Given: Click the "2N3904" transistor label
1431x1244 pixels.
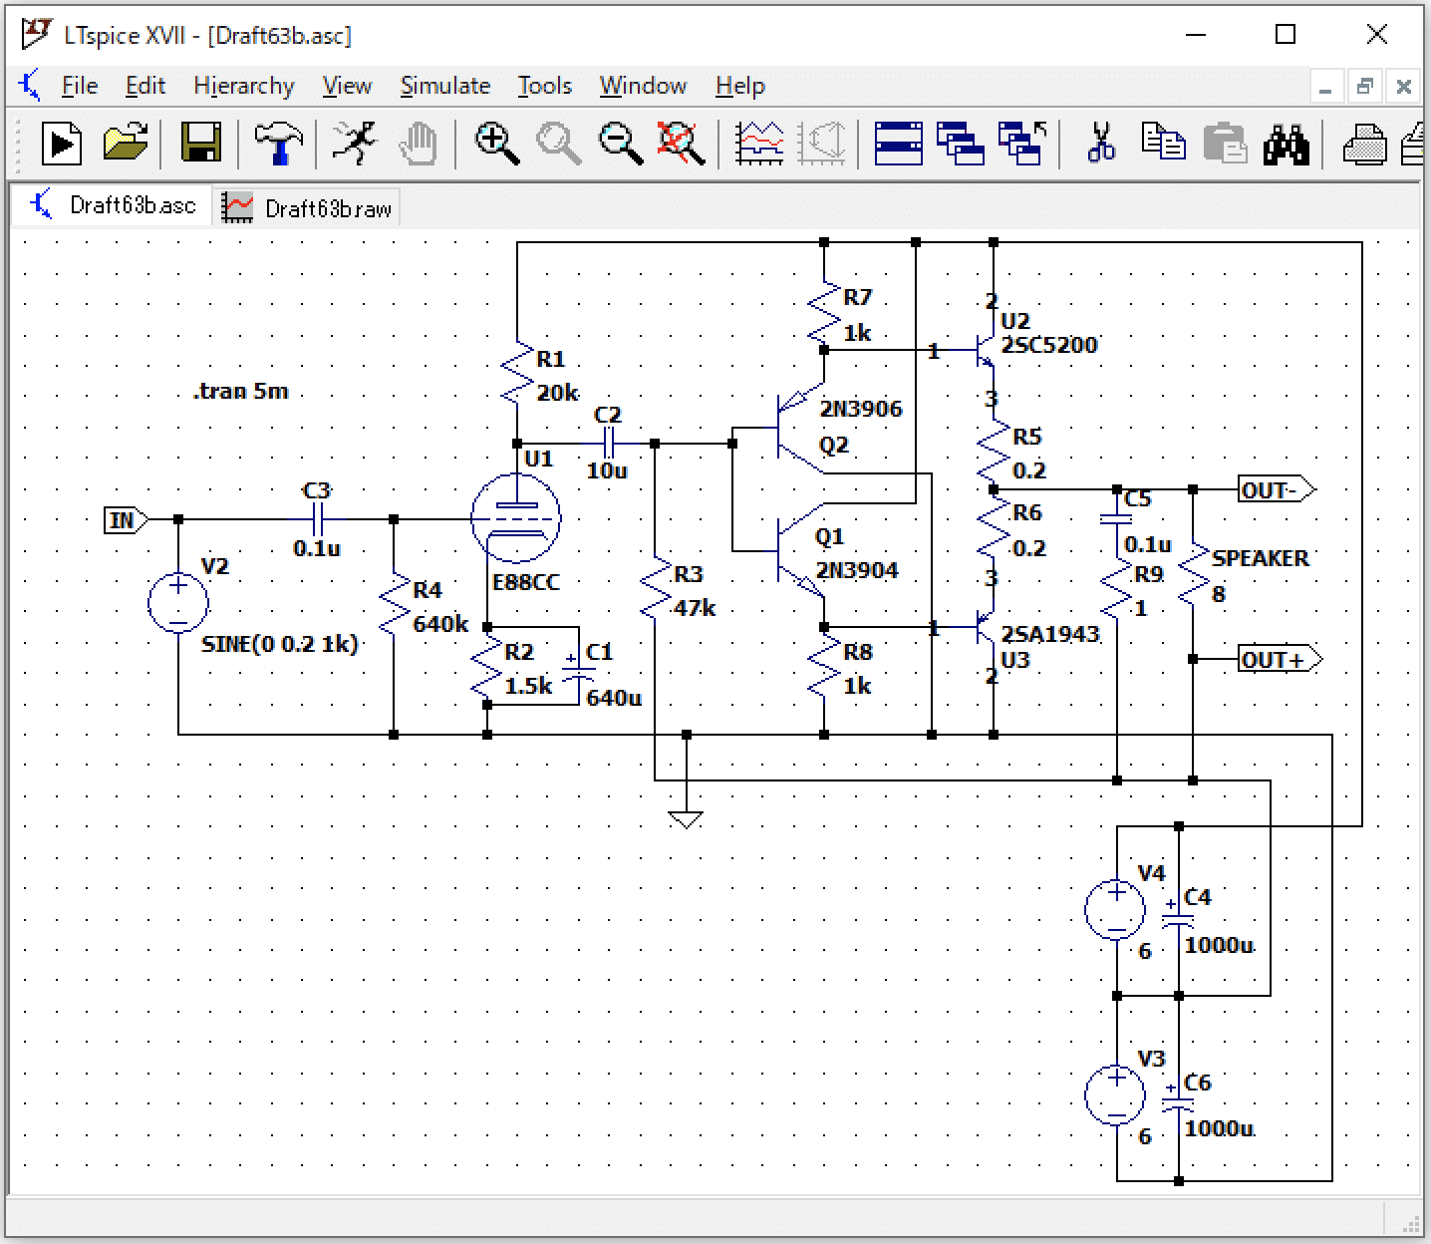Looking at the screenshot, I should [x=857, y=570].
